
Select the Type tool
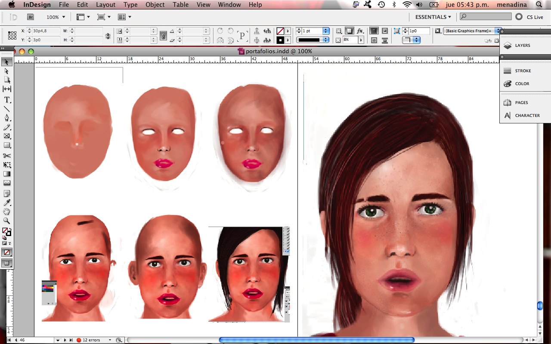coord(6,100)
